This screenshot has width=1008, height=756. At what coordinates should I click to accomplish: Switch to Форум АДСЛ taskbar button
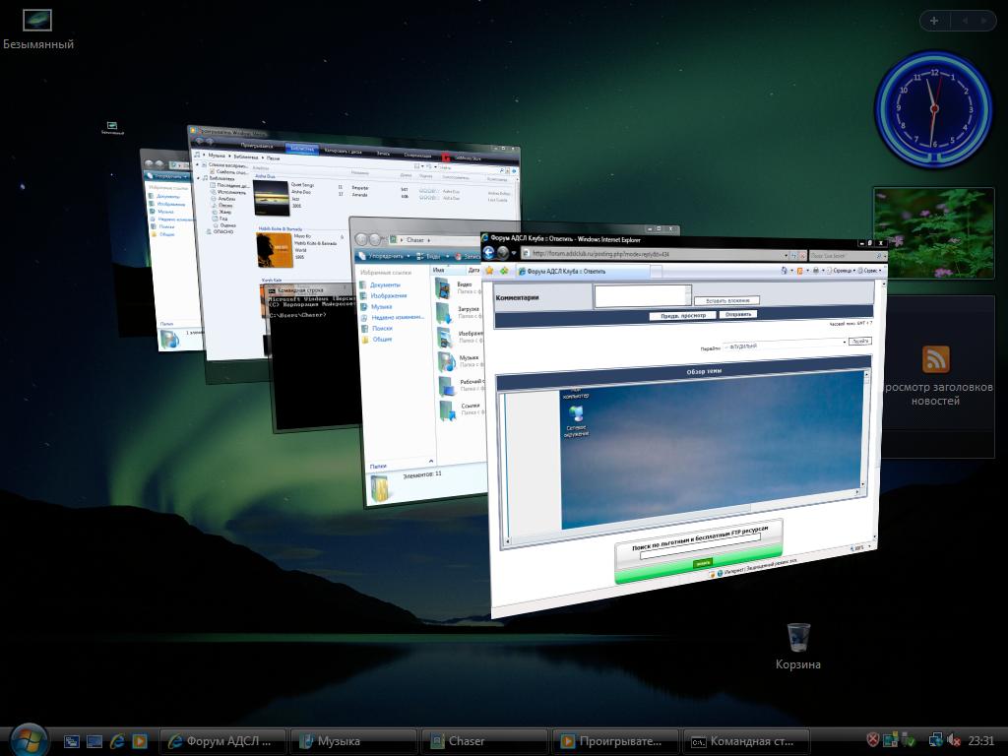tap(224, 741)
